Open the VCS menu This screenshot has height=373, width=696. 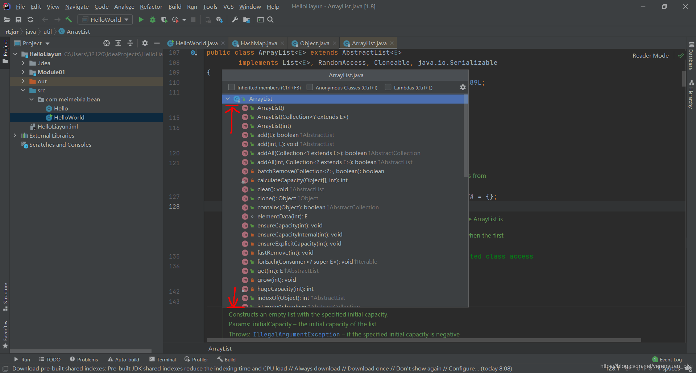228,7
